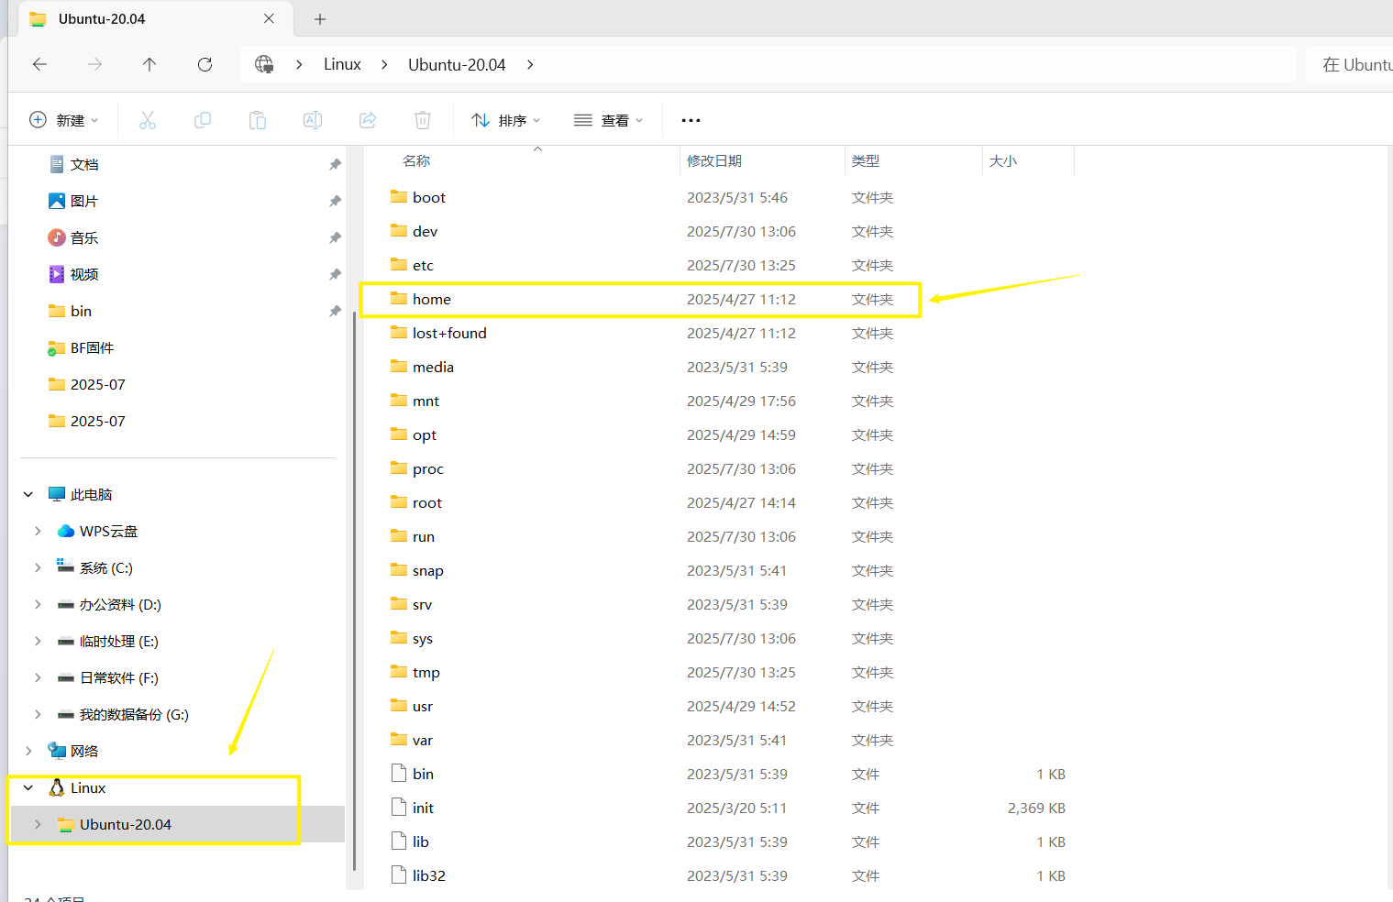Click the Share icon in toolbar
Viewport: 1393px width, 902px height.
368,120
